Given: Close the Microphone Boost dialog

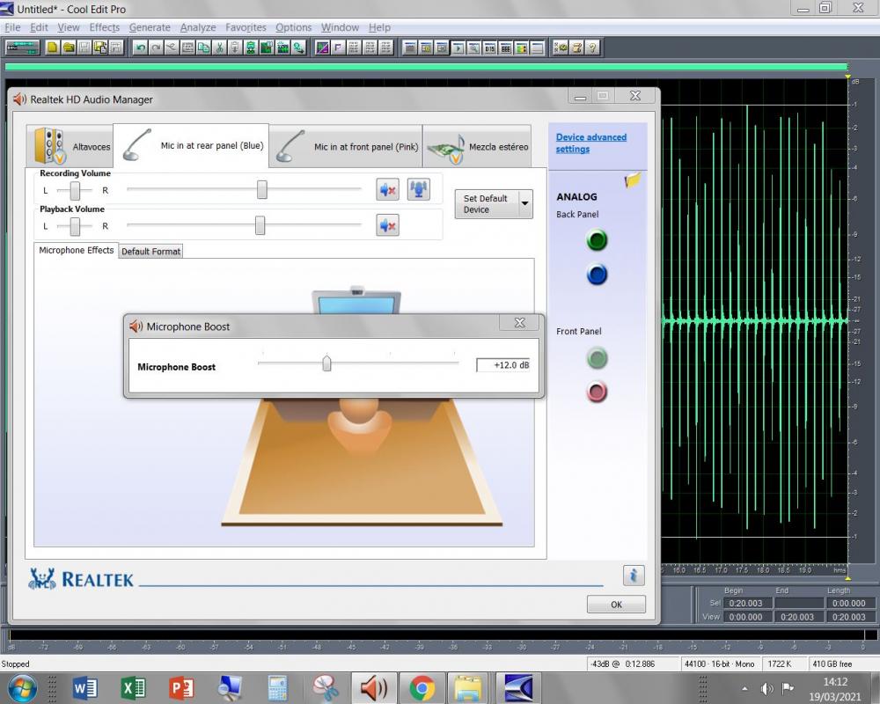Looking at the screenshot, I should tap(520, 323).
